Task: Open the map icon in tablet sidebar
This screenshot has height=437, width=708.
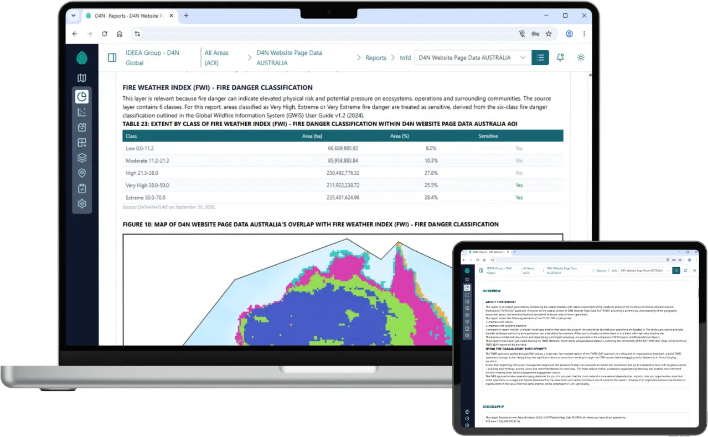Action: 467,279
